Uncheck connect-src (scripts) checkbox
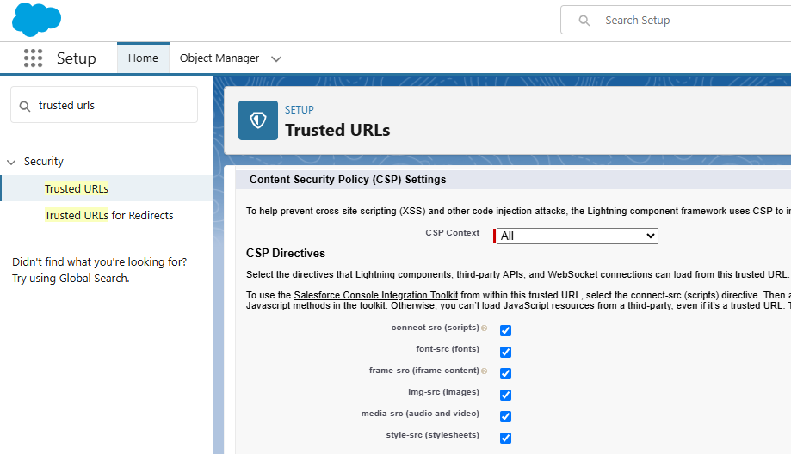 point(505,330)
